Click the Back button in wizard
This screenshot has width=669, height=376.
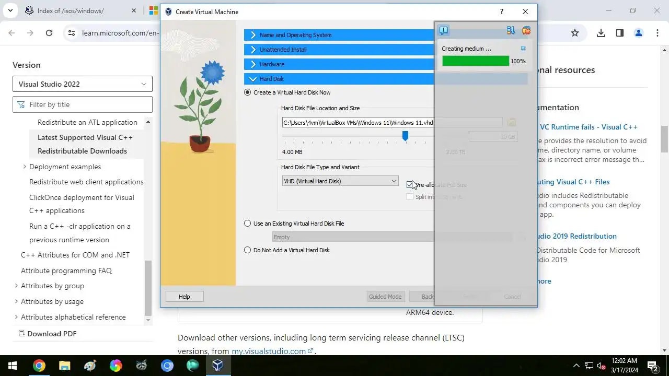tap(428, 297)
